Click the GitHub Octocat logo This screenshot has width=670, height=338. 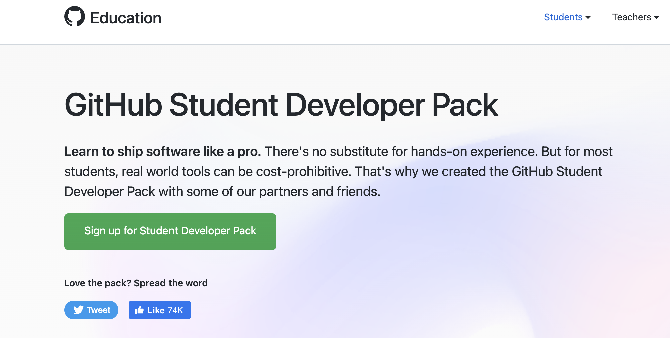pyautogui.click(x=75, y=16)
